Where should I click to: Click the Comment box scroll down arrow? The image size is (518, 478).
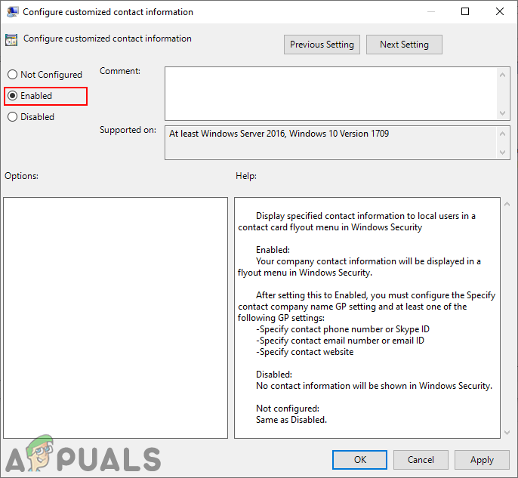502,113
